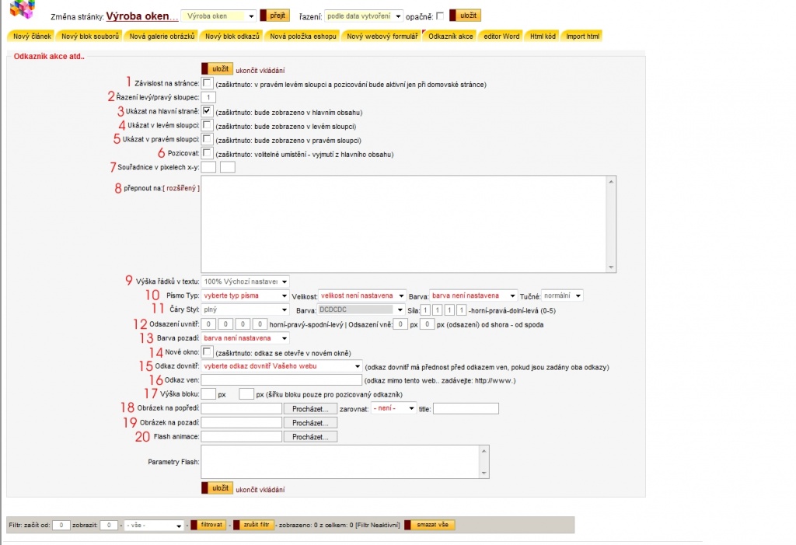Open the Import html tab
The image size is (796, 545).
click(582, 36)
